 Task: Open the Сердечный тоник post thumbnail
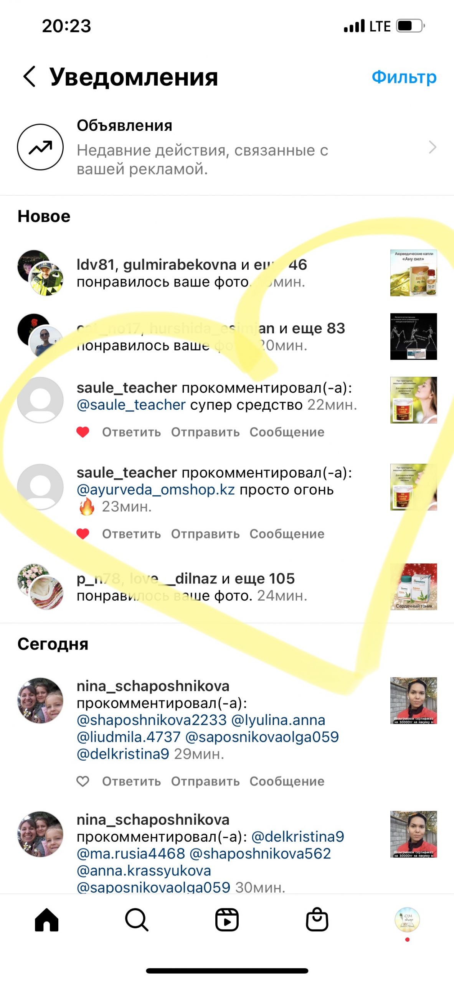tap(413, 587)
